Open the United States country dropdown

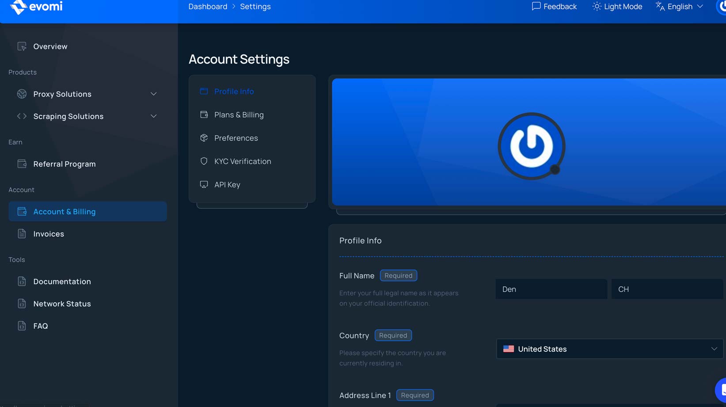(x=609, y=349)
